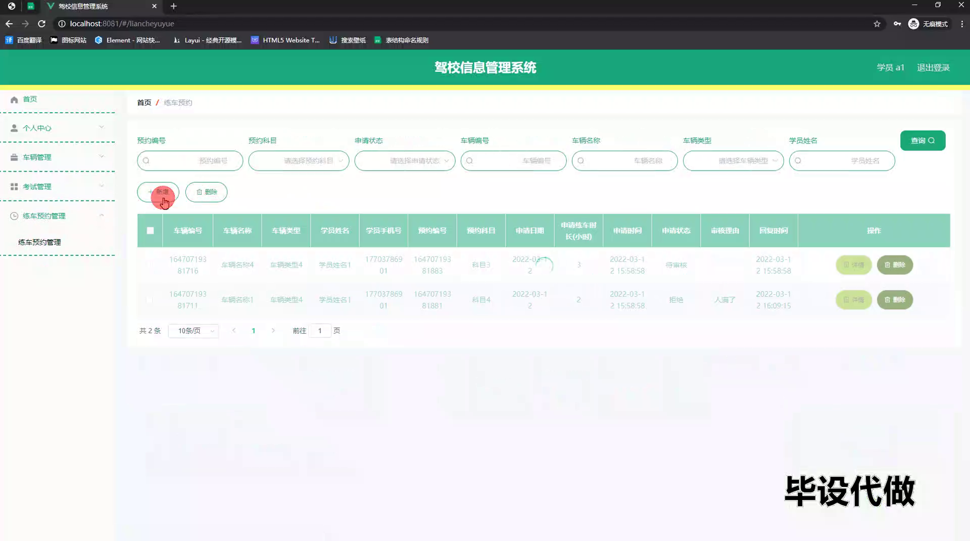Delete the 车辆名称4 row
This screenshot has height=541, width=970.
(x=895, y=265)
